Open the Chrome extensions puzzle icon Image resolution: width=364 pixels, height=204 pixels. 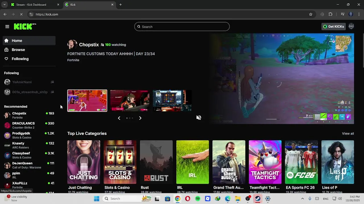point(330,14)
